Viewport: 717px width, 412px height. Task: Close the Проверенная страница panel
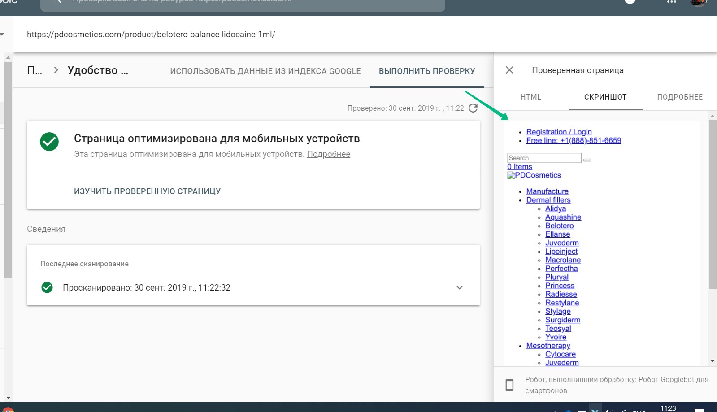click(x=509, y=70)
